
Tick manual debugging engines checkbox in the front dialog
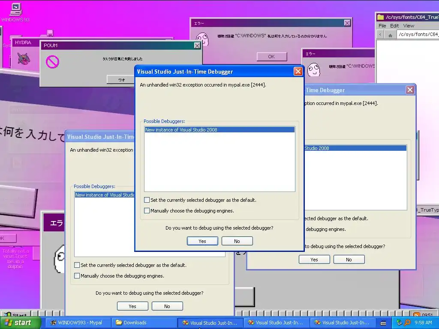click(147, 210)
